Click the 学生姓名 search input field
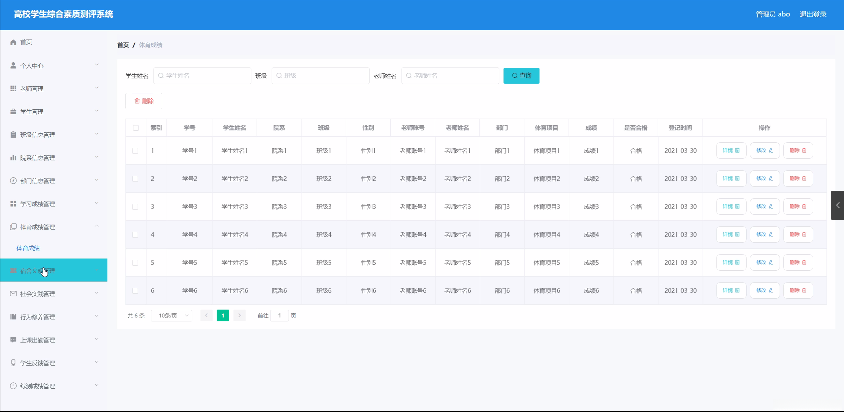 [x=202, y=76]
